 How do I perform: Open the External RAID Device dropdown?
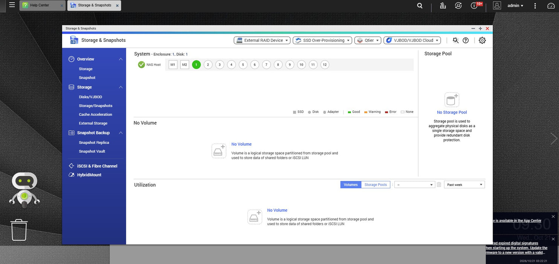pos(262,40)
